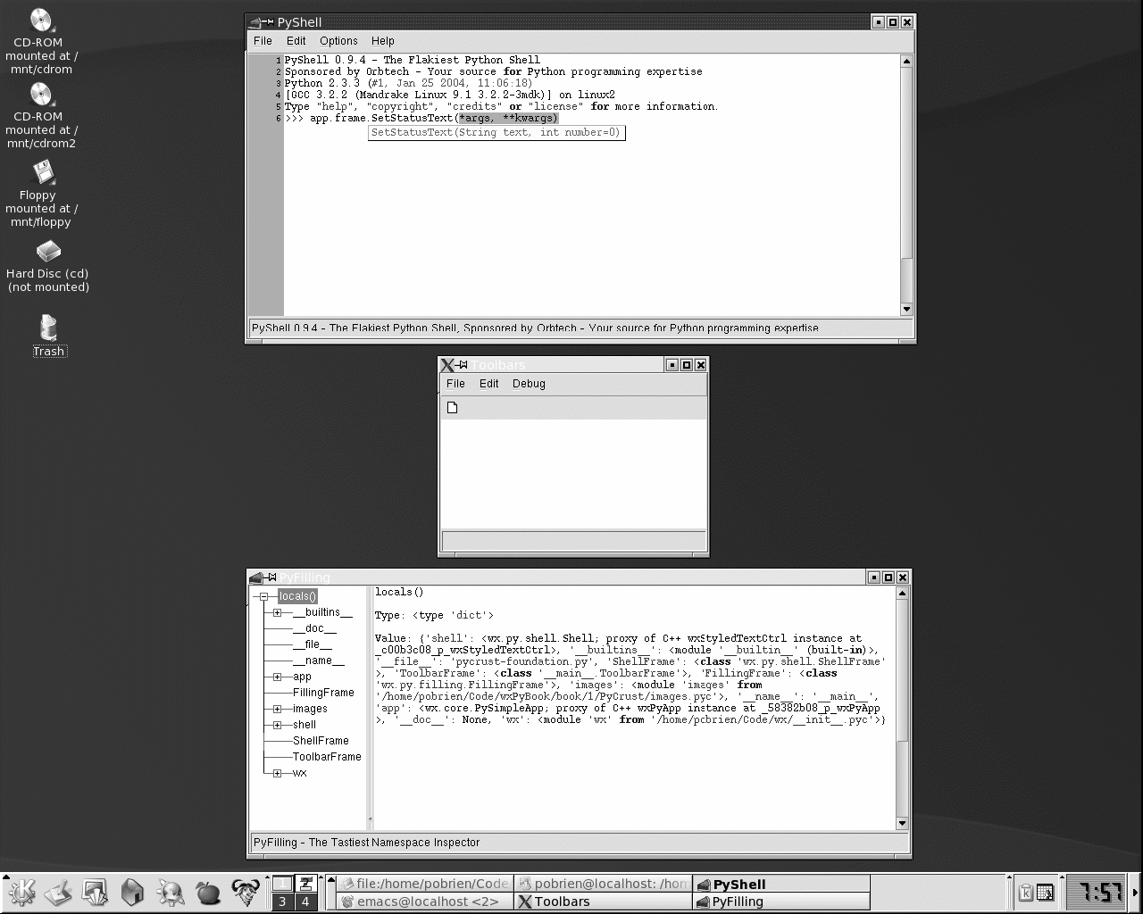
Task: Activate PyFilling taskbar entry
Action: pos(781,902)
